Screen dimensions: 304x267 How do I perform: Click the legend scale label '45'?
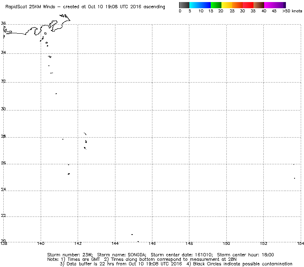tap(274, 11)
